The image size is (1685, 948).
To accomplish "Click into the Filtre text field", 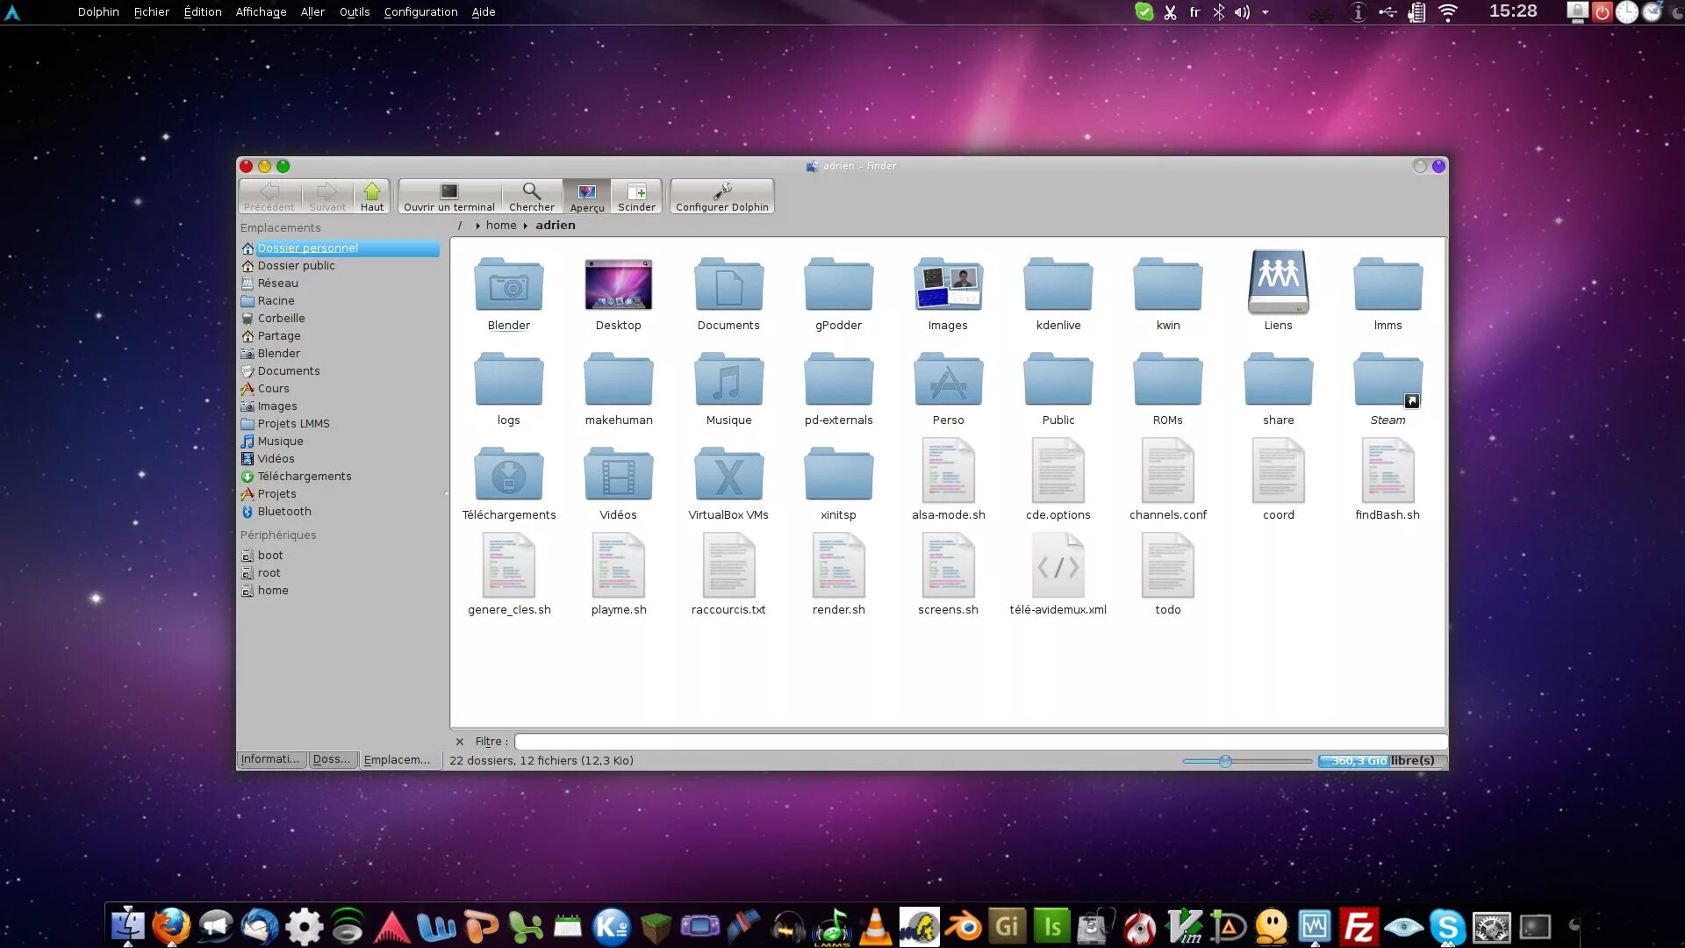I will click(x=979, y=742).
